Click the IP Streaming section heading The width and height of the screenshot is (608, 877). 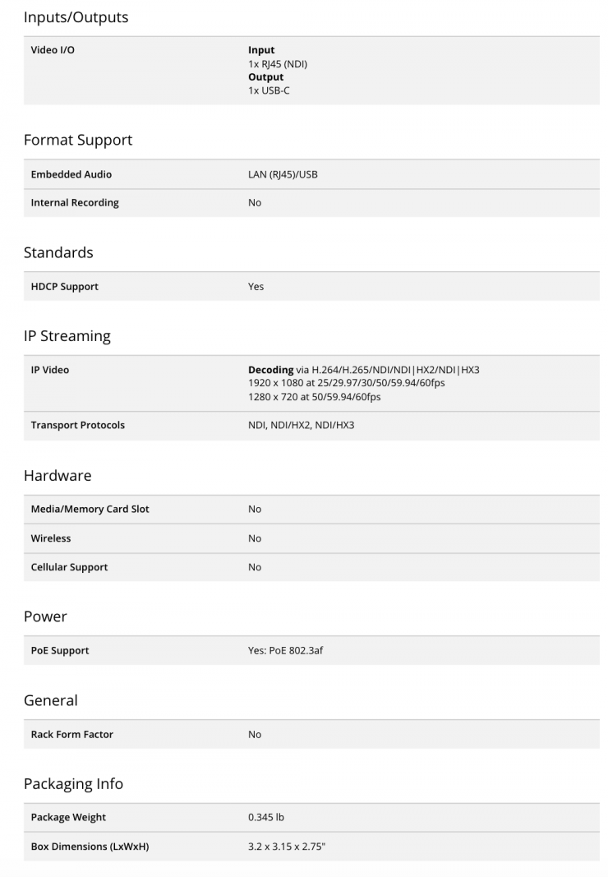(x=67, y=335)
